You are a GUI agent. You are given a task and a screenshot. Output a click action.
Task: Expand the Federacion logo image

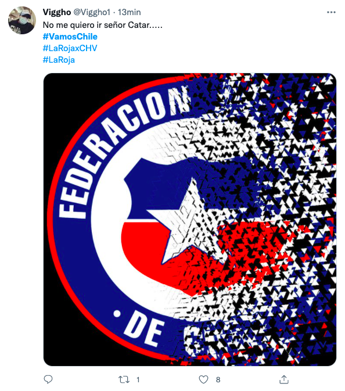190,220
